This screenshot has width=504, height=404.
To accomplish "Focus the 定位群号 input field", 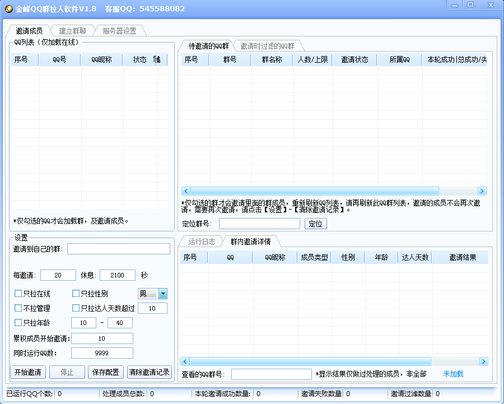I will (x=259, y=224).
